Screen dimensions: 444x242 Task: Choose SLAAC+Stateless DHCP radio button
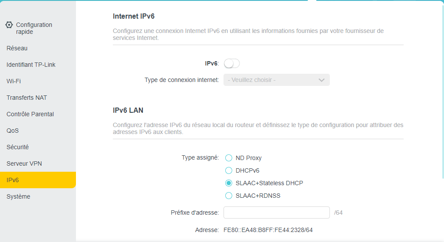[x=229, y=183]
